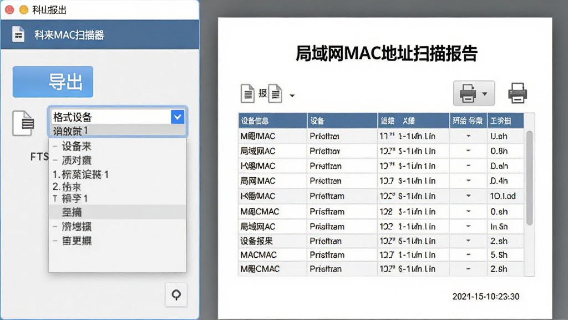The height and width of the screenshot is (320, 568).
Task: Click the standalone printer icon in the report
Action: (x=518, y=93)
